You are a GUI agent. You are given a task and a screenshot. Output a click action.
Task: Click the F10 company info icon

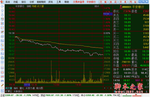(x=2, y=41)
